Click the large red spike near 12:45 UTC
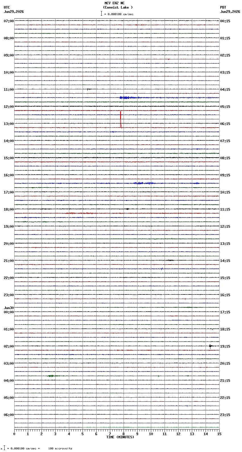The image size is (242, 452). coord(121,120)
